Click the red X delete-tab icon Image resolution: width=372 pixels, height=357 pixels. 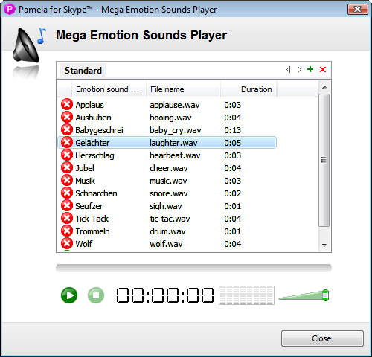(x=323, y=69)
